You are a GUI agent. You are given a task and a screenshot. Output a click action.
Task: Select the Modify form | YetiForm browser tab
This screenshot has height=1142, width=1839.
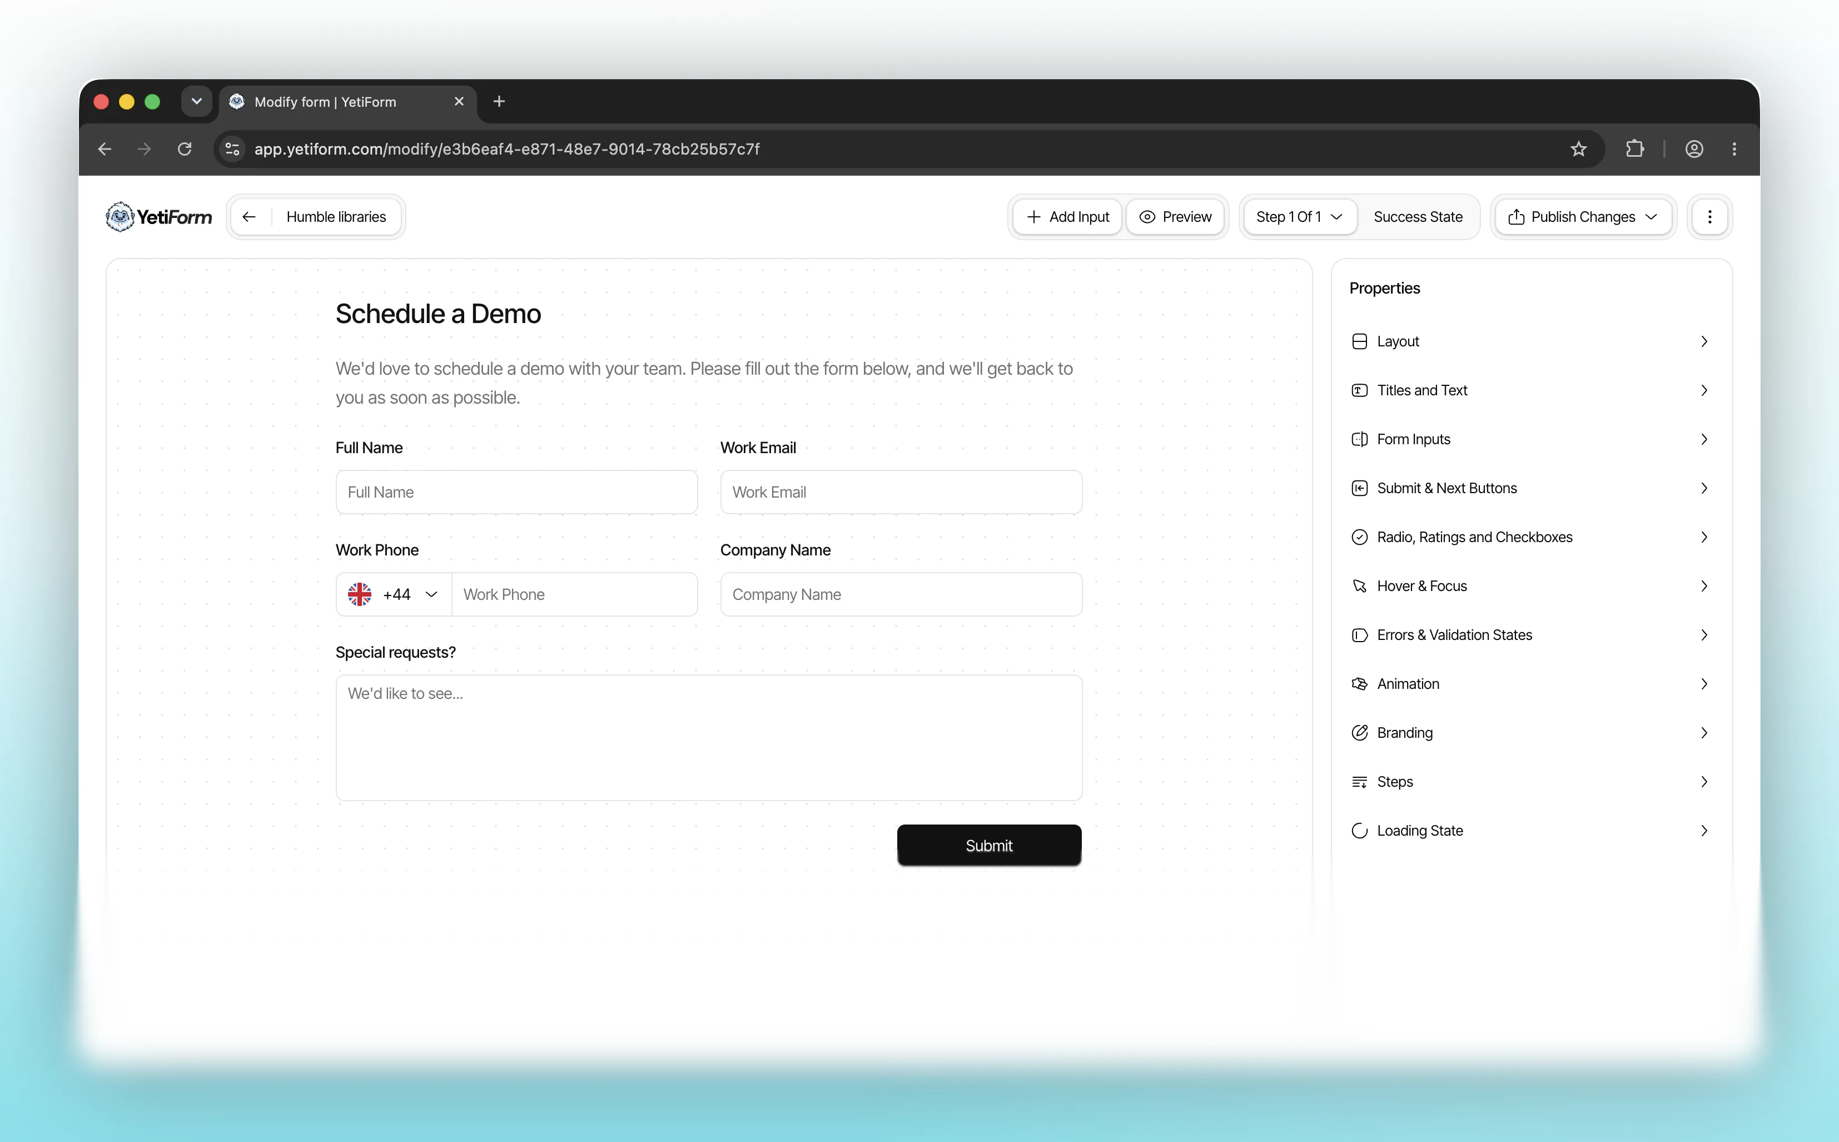coord(347,101)
